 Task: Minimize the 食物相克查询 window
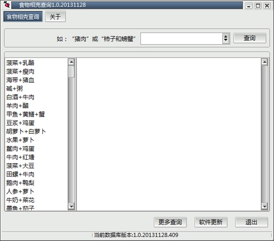(249, 5)
